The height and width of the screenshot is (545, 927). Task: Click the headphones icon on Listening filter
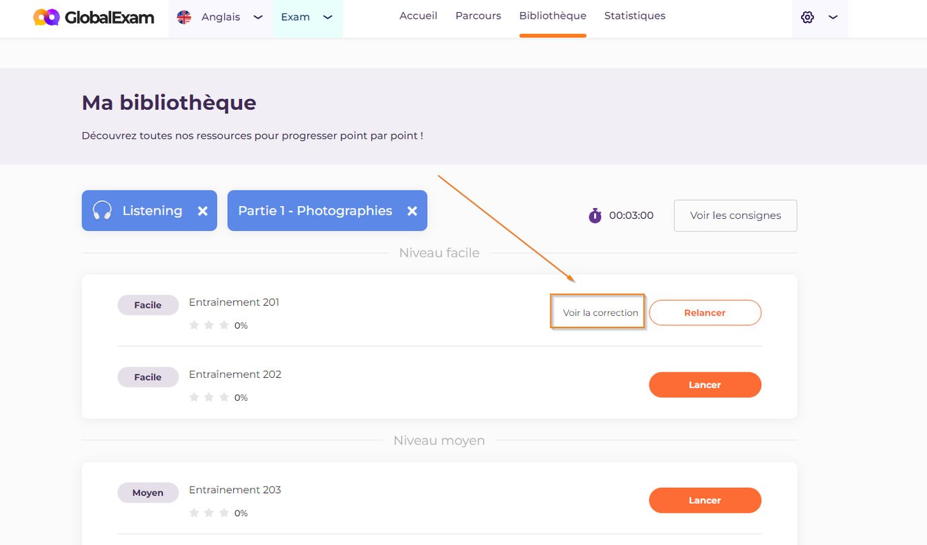pyautogui.click(x=102, y=210)
